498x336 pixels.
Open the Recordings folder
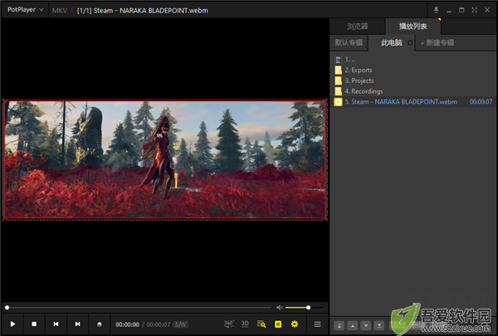click(x=413, y=91)
